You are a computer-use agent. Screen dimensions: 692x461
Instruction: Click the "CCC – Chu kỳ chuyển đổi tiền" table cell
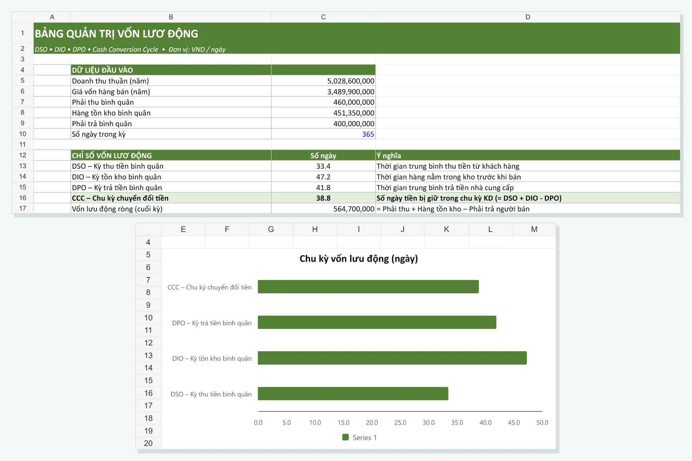171,198
